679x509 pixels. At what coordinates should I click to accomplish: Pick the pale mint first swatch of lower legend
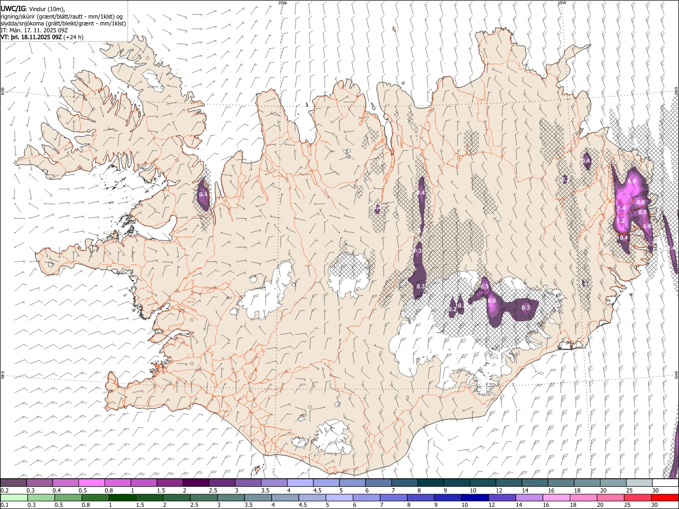click(13, 498)
